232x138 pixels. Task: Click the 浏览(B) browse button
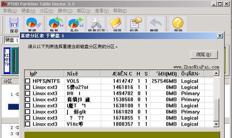point(204,55)
